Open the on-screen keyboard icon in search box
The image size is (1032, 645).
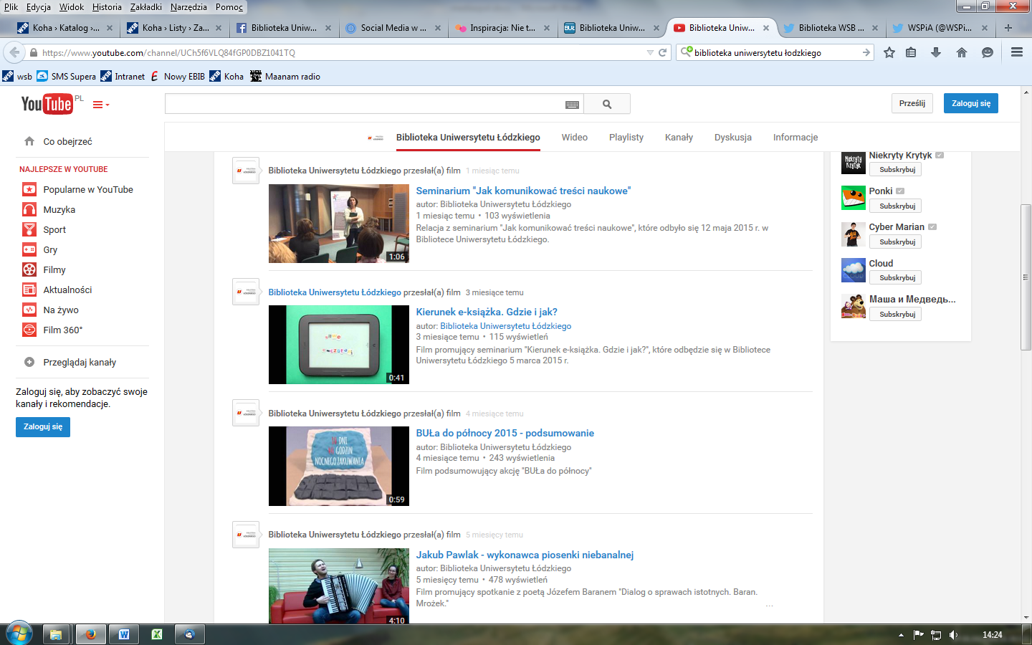point(572,105)
